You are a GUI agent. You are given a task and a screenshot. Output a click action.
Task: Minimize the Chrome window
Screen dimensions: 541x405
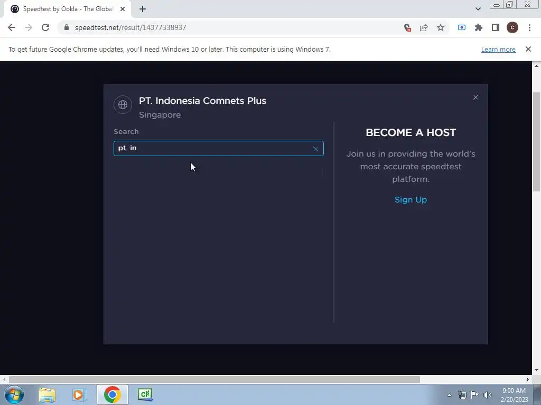point(497,4)
